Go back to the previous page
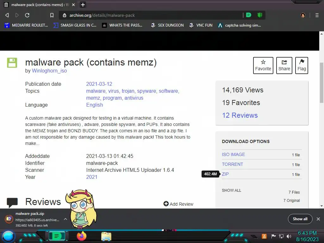324x243 pixels. click(7, 15)
